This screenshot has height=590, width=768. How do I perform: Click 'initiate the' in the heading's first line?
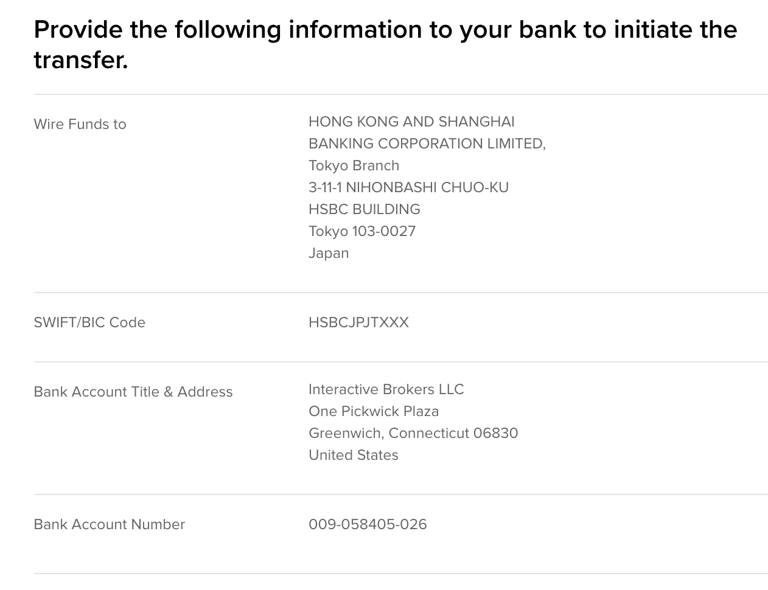coord(675,29)
